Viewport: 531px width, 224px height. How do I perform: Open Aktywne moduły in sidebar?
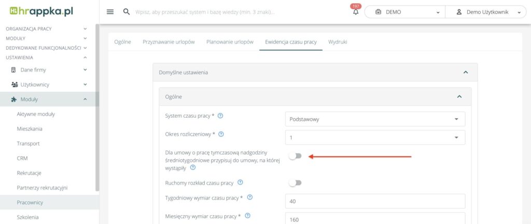[36, 114]
